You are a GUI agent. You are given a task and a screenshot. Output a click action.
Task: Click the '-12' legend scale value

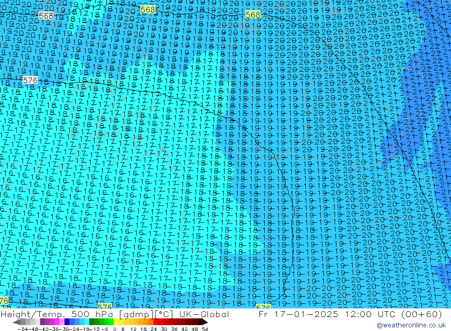[x=94, y=329]
